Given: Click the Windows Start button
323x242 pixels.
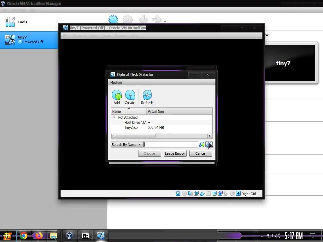Looking at the screenshot, I should point(8,236).
